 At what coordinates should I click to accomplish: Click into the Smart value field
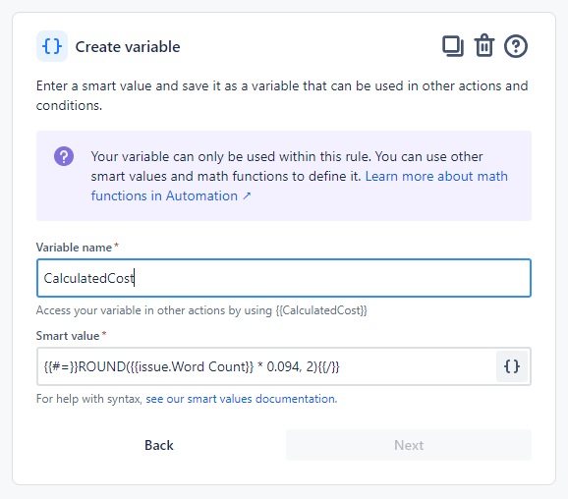pyautogui.click(x=266, y=366)
